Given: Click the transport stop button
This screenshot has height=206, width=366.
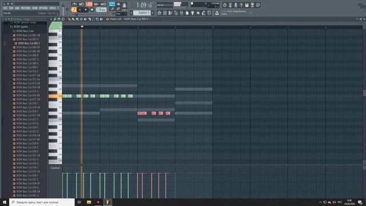Looking at the screenshot, I should point(86,10).
